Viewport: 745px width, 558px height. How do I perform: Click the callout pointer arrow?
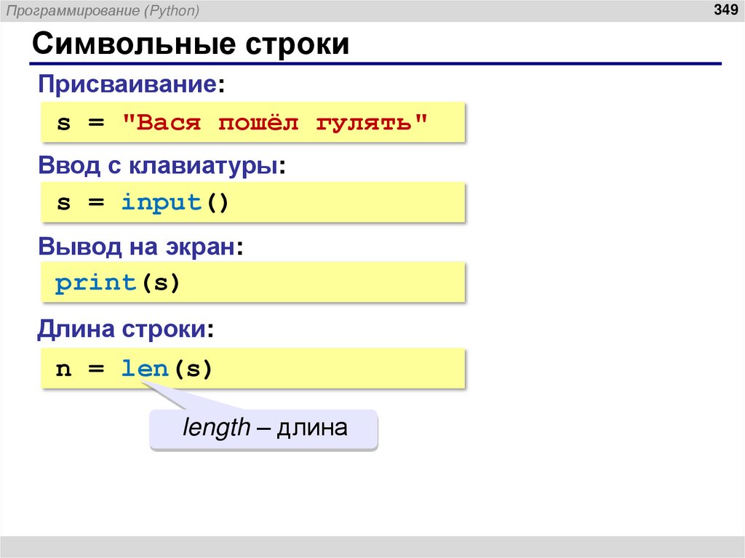coord(164,397)
